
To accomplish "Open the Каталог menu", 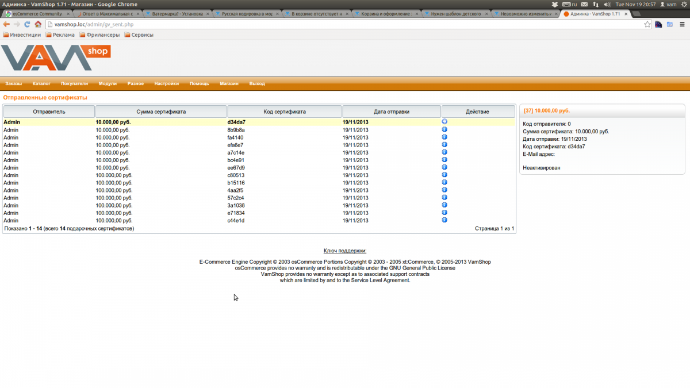I will click(x=41, y=84).
